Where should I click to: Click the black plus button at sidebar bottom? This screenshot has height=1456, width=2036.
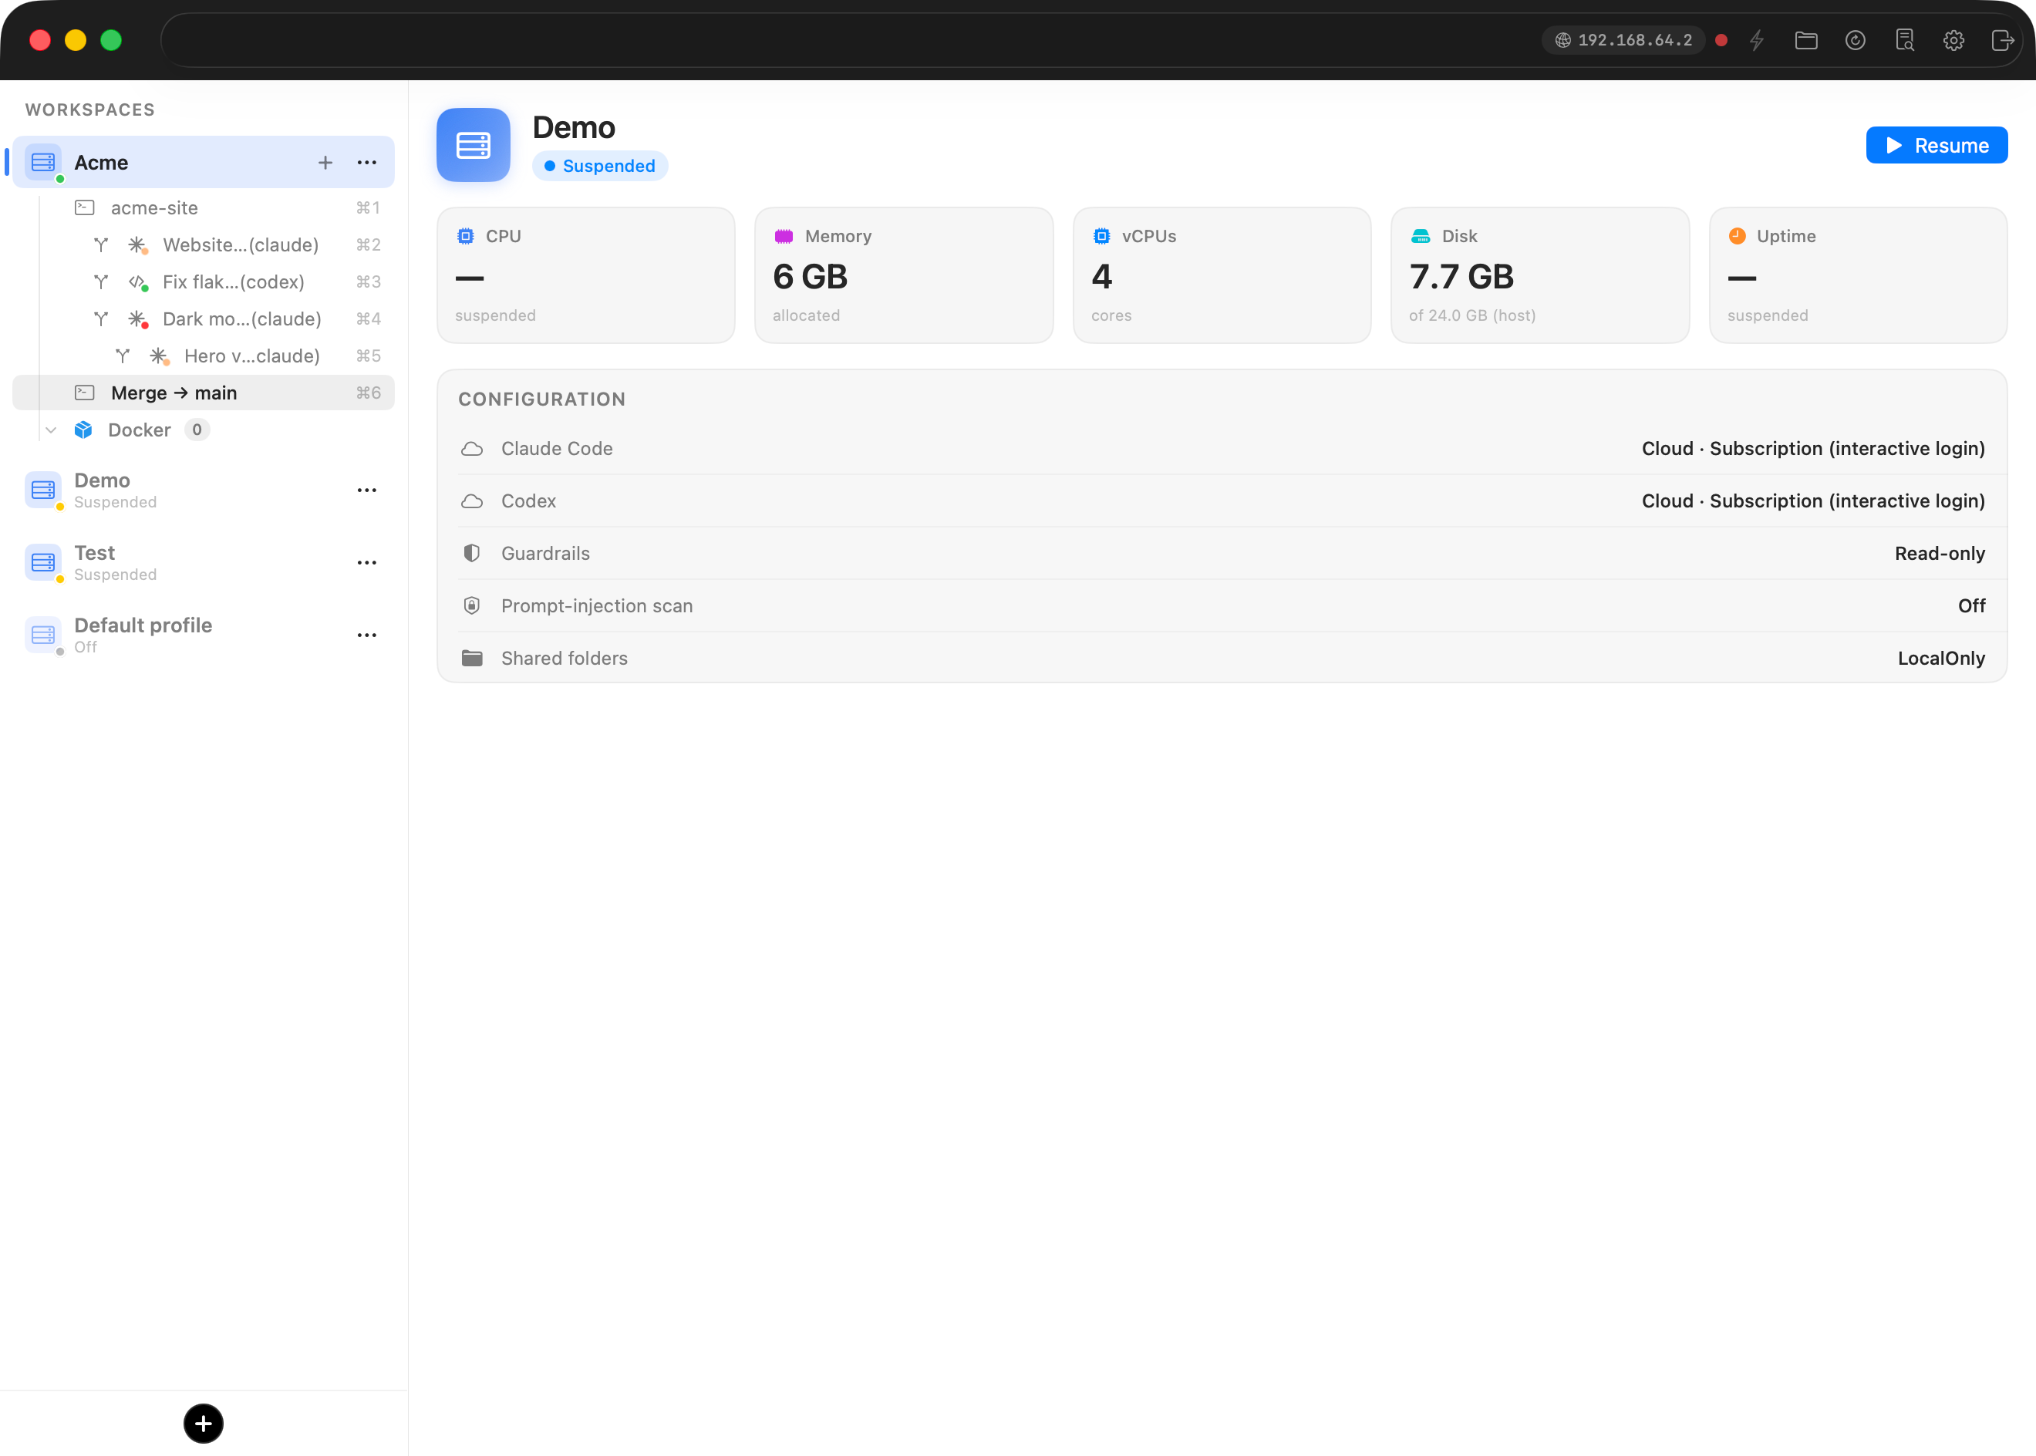coord(204,1423)
